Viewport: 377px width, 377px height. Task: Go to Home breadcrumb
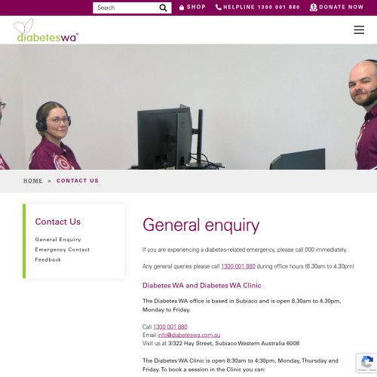coord(33,181)
